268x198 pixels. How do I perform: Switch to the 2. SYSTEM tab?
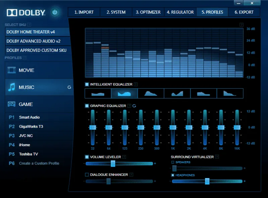point(116,12)
